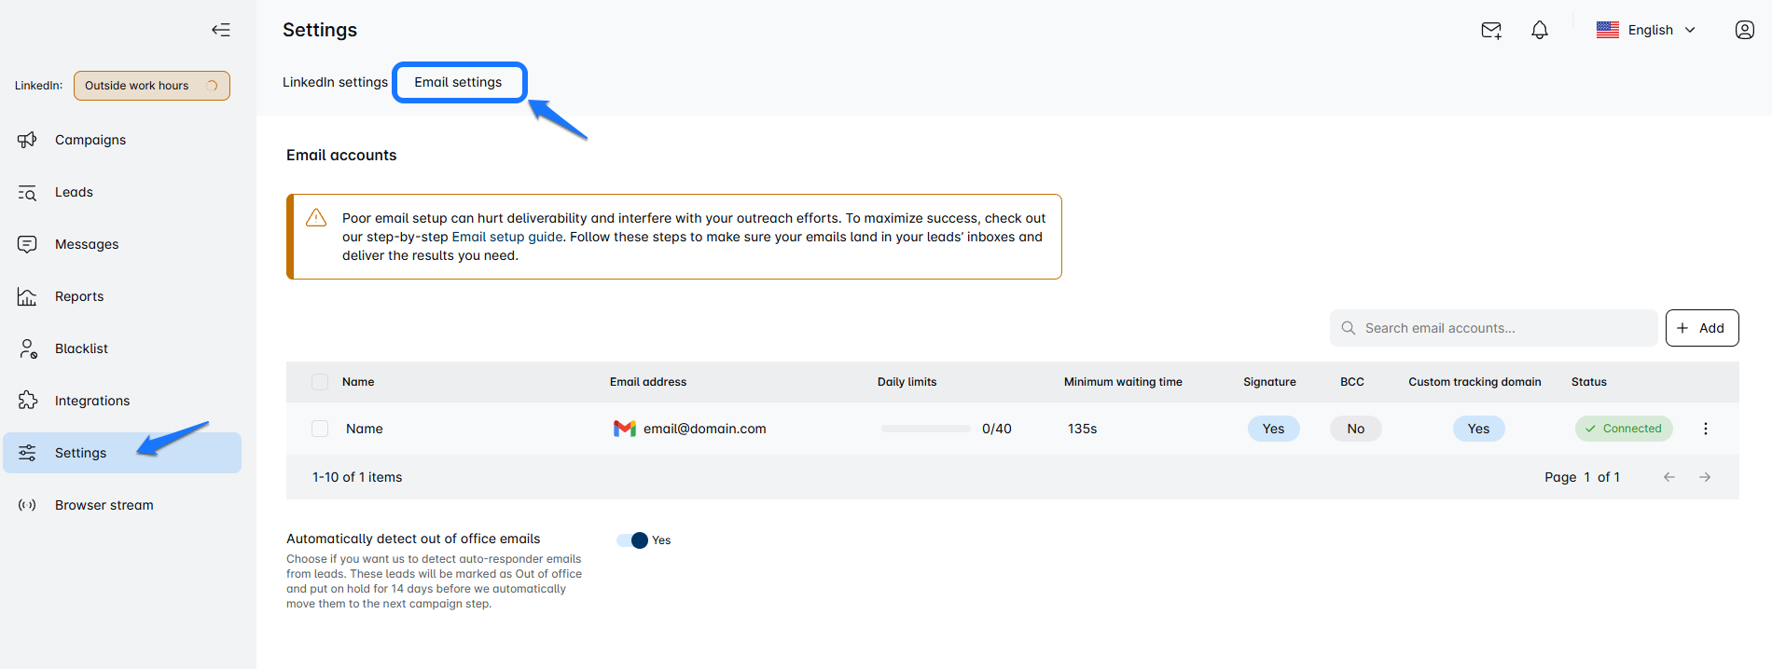Viewport: 1772px width, 669px height.
Task: Open the Outside work hours LinkedIn status
Action: tap(151, 86)
